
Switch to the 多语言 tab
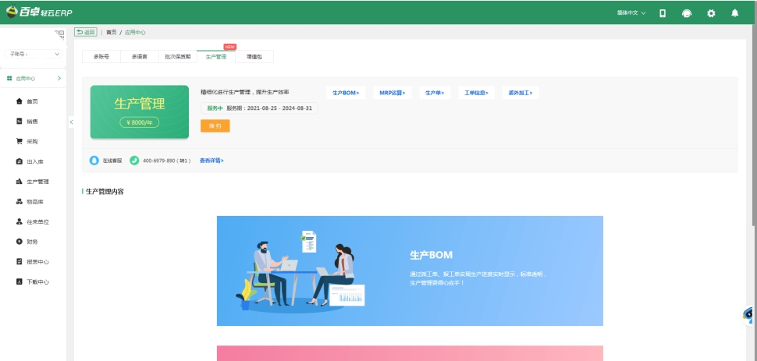click(x=140, y=57)
